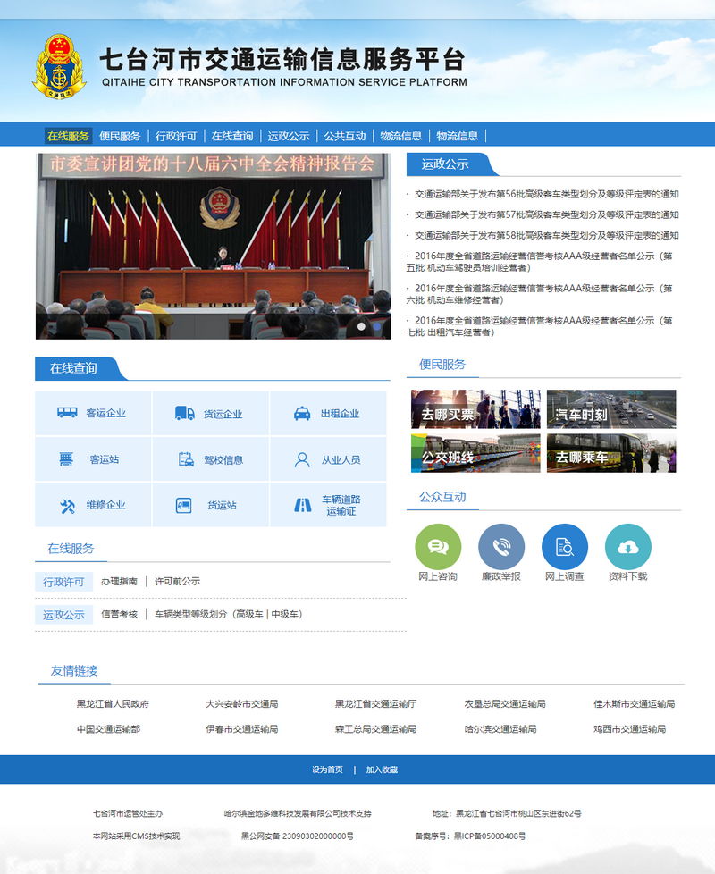Open 网上咨询 green chat icon
The width and height of the screenshot is (715, 874).
point(438,546)
